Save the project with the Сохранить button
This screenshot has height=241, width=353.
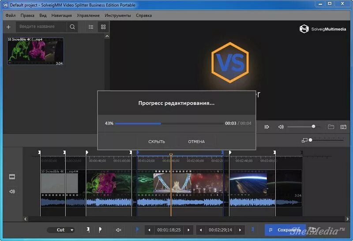point(285,230)
